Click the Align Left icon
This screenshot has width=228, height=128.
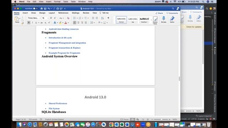pyautogui.click(x=74, y=23)
